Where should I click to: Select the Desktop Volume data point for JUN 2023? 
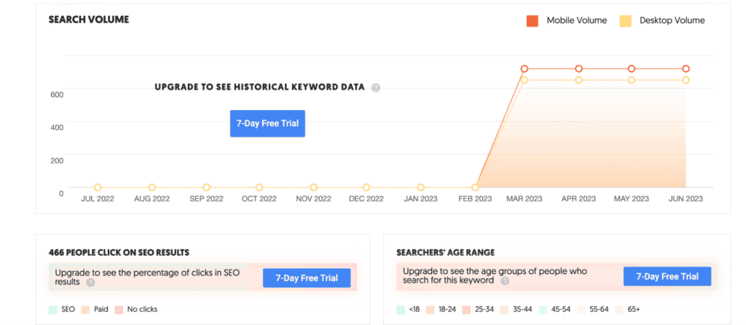pyautogui.click(x=686, y=80)
